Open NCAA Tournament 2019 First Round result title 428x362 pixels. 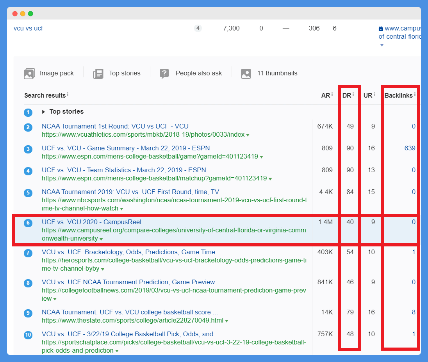click(x=134, y=192)
